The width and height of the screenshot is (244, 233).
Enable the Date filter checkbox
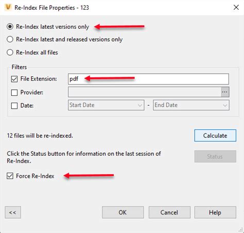coord(14,106)
